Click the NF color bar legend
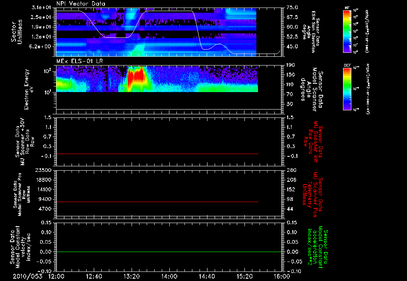The image size is (407, 281). click(347, 31)
